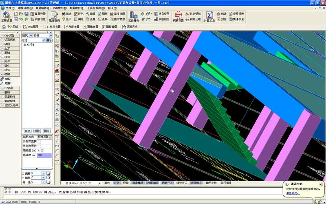Click the 属性查询 property query icon
This screenshot has height=204, width=326.
click(x=54, y=17)
